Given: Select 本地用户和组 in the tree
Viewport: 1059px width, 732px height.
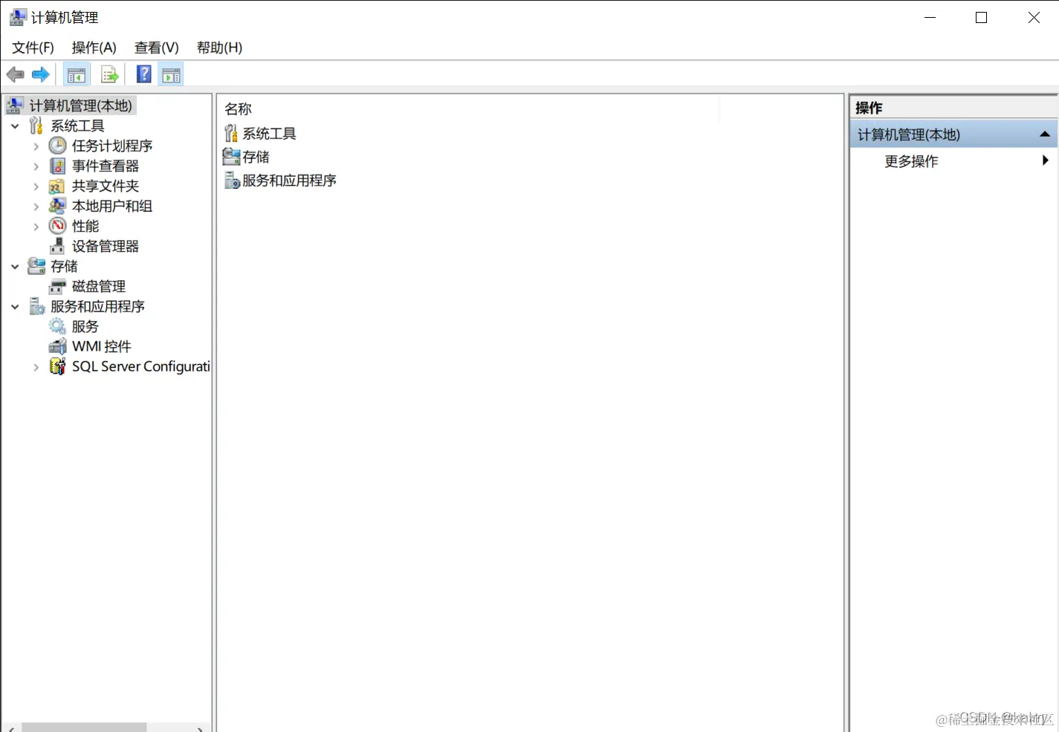Looking at the screenshot, I should pos(112,206).
